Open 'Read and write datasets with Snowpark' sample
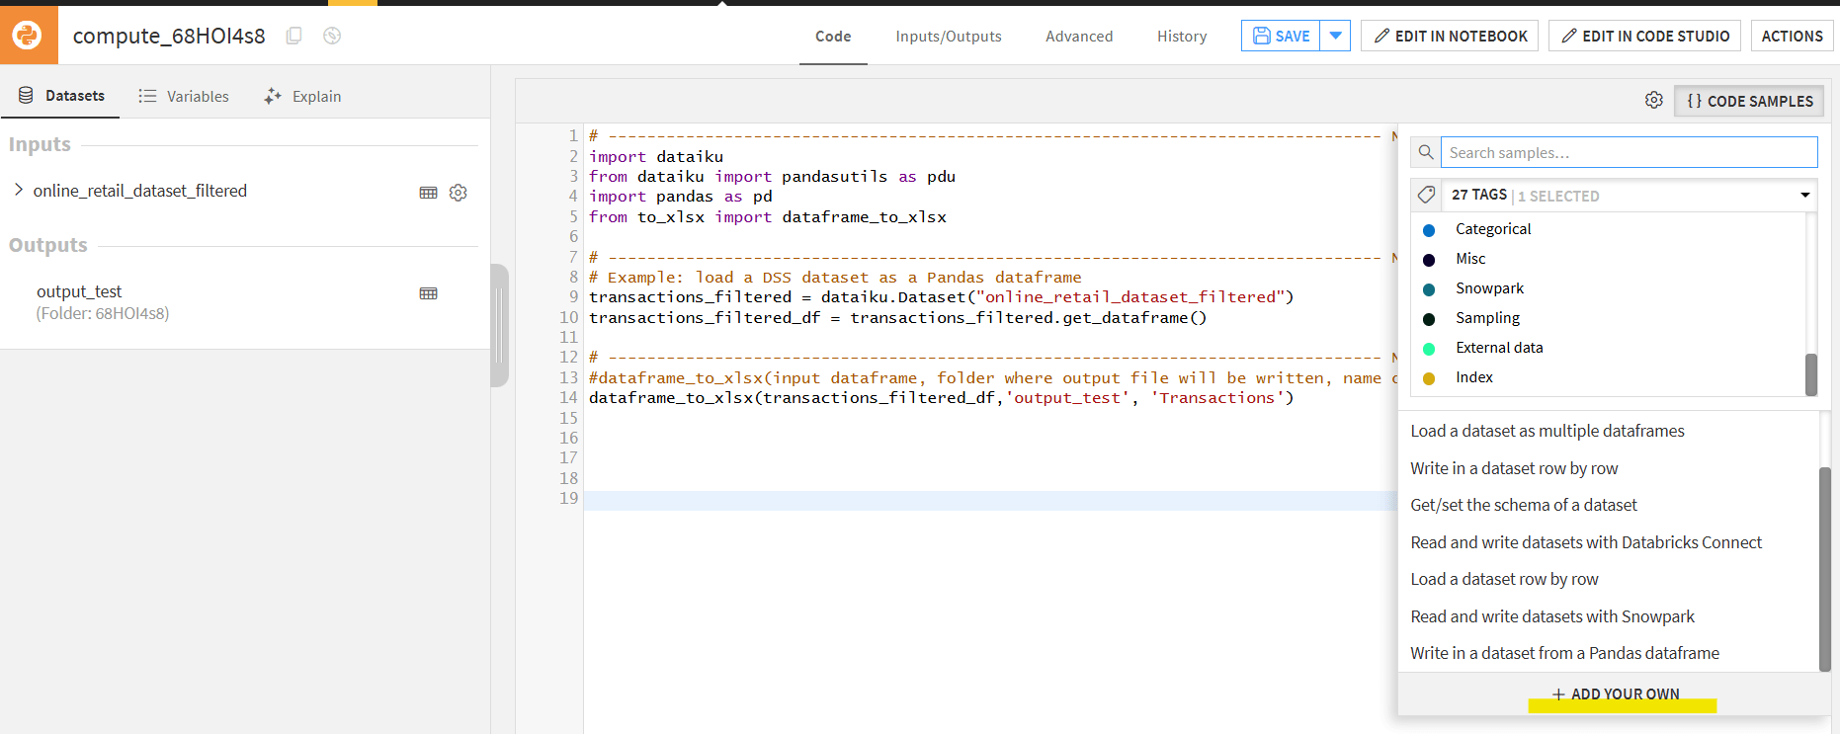The image size is (1840, 734). (x=1552, y=616)
